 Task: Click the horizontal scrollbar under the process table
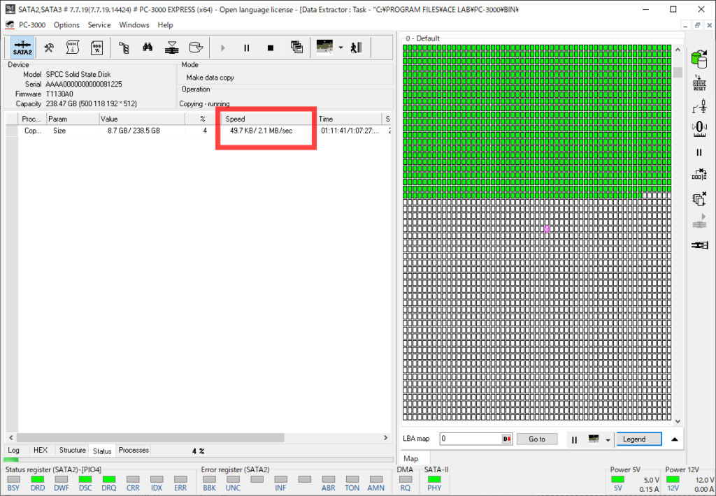coord(151,437)
